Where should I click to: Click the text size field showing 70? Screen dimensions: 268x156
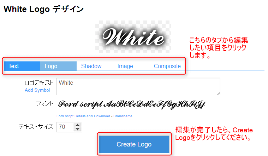[x=65, y=127]
